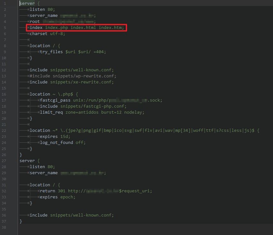
Task: Click line number 32 in the gutter
Action: pyautogui.click(x=4, y=191)
